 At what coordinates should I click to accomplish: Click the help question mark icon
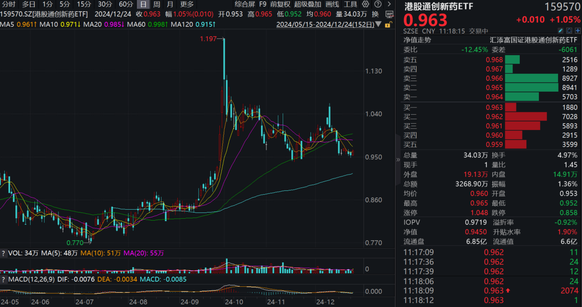click(377, 4)
